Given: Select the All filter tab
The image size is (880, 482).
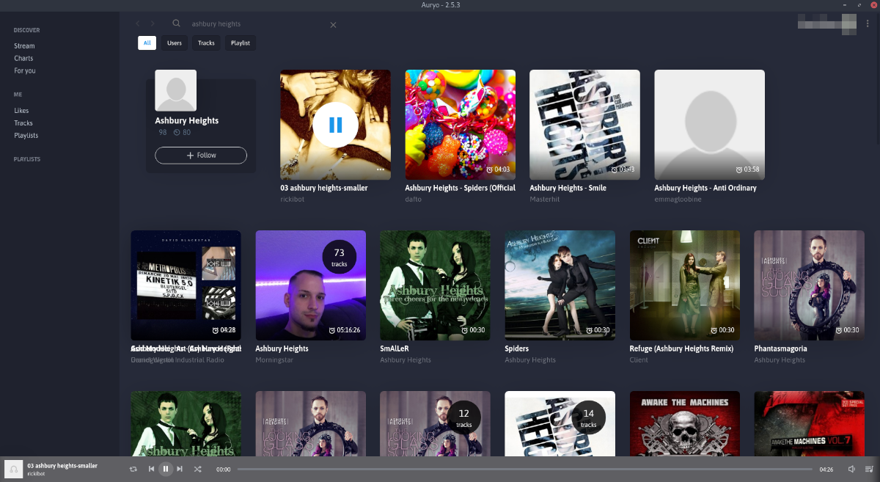Looking at the screenshot, I should [147, 43].
